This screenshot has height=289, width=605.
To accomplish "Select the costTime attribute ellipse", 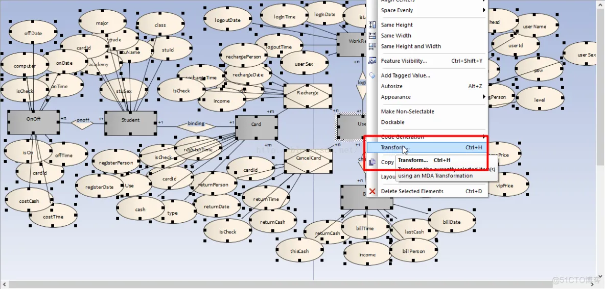I will pos(53,216).
